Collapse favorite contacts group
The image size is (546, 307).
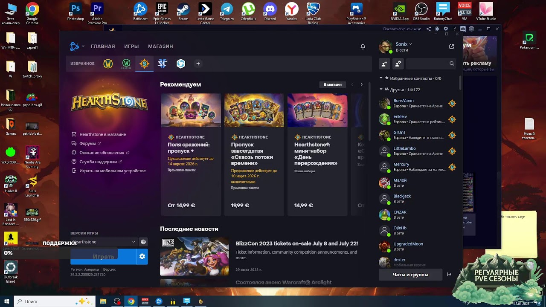381,78
